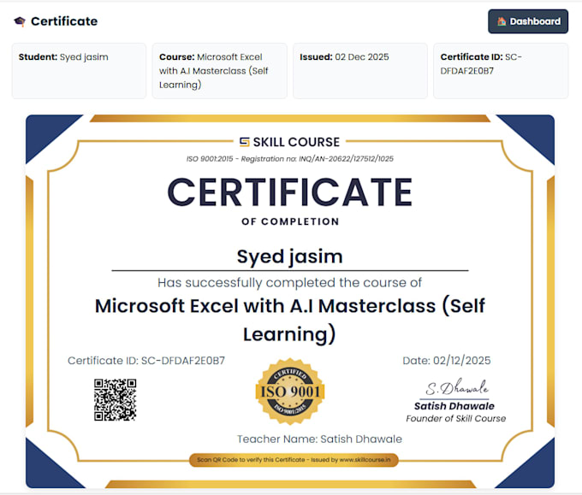This screenshot has height=495, width=582.
Task: Click the SKILL COURSE brand name text
Action: pos(296,142)
